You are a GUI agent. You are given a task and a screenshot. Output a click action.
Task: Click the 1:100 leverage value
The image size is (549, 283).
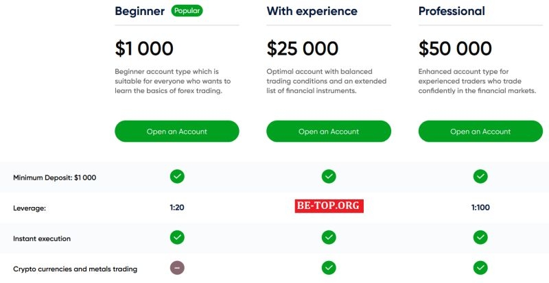pyautogui.click(x=480, y=207)
